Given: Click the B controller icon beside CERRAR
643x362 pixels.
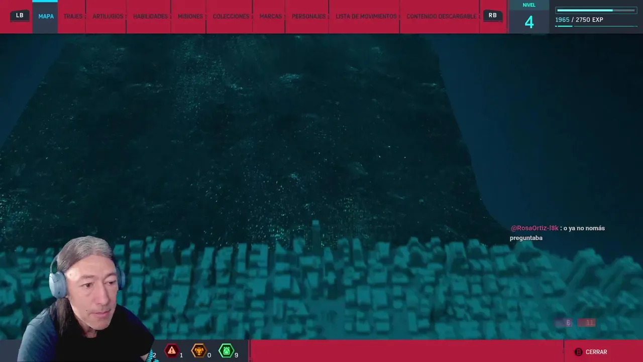Looking at the screenshot, I should [578, 352].
